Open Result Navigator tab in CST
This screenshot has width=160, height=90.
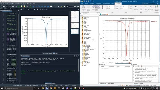pos(111,83)
